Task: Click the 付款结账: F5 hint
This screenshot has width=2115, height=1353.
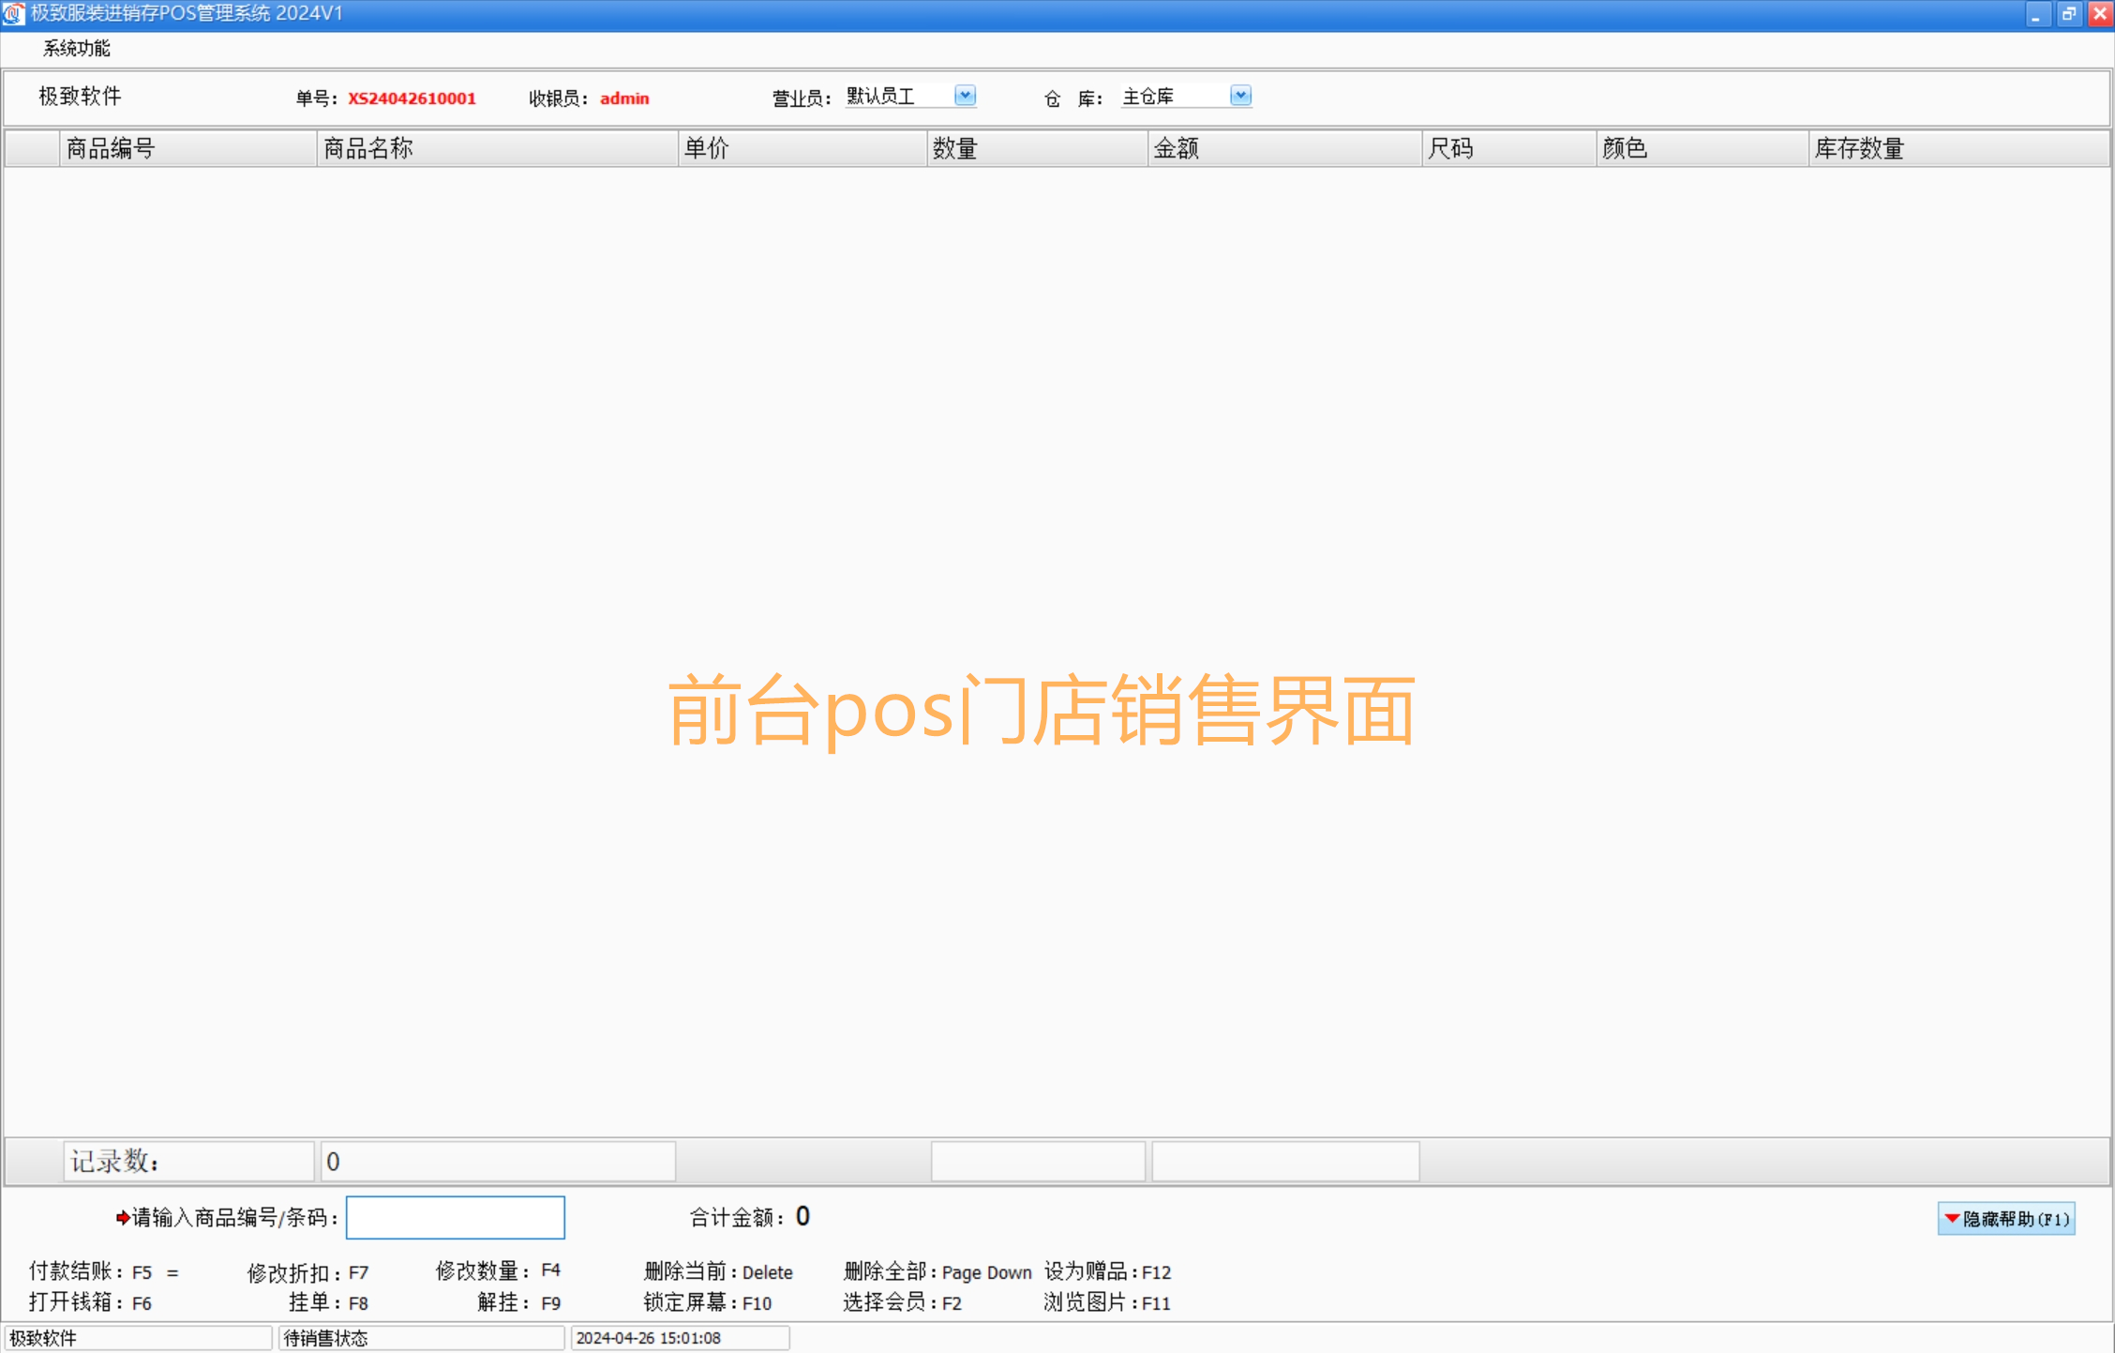Action: tap(91, 1271)
